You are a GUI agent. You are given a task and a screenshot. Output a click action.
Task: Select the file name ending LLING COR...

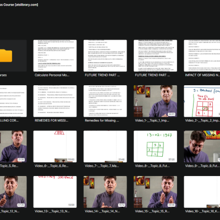(9, 120)
